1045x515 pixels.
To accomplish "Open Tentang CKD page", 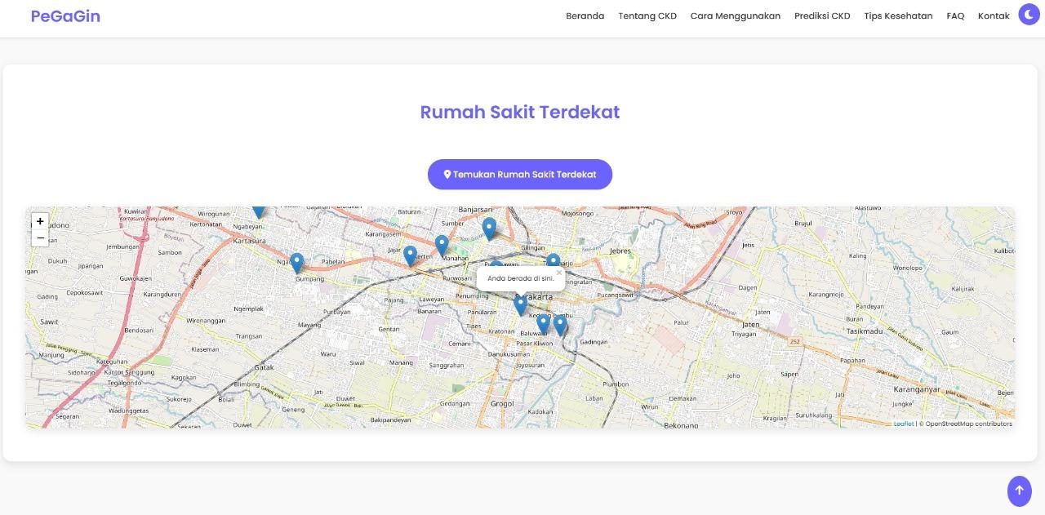I will (647, 16).
